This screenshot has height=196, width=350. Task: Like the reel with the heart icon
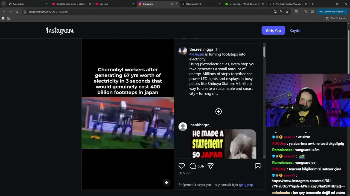pyautogui.click(x=182, y=166)
